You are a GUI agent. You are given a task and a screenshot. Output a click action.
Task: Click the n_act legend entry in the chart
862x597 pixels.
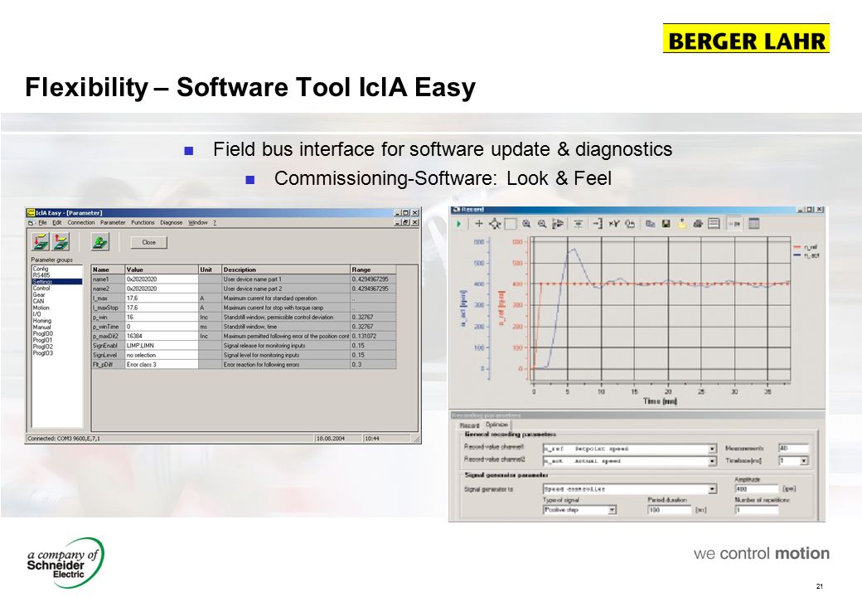tap(806, 255)
